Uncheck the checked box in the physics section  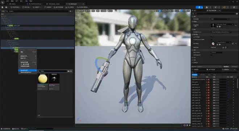[212, 37]
